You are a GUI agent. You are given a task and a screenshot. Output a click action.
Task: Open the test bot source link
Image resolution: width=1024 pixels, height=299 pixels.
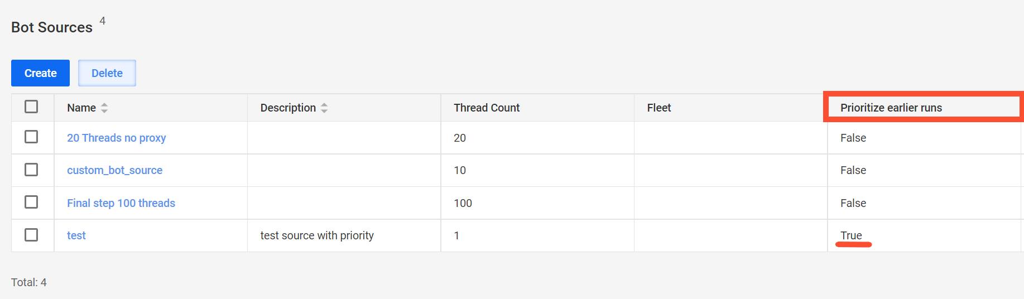pyautogui.click(x=76, y=235)
